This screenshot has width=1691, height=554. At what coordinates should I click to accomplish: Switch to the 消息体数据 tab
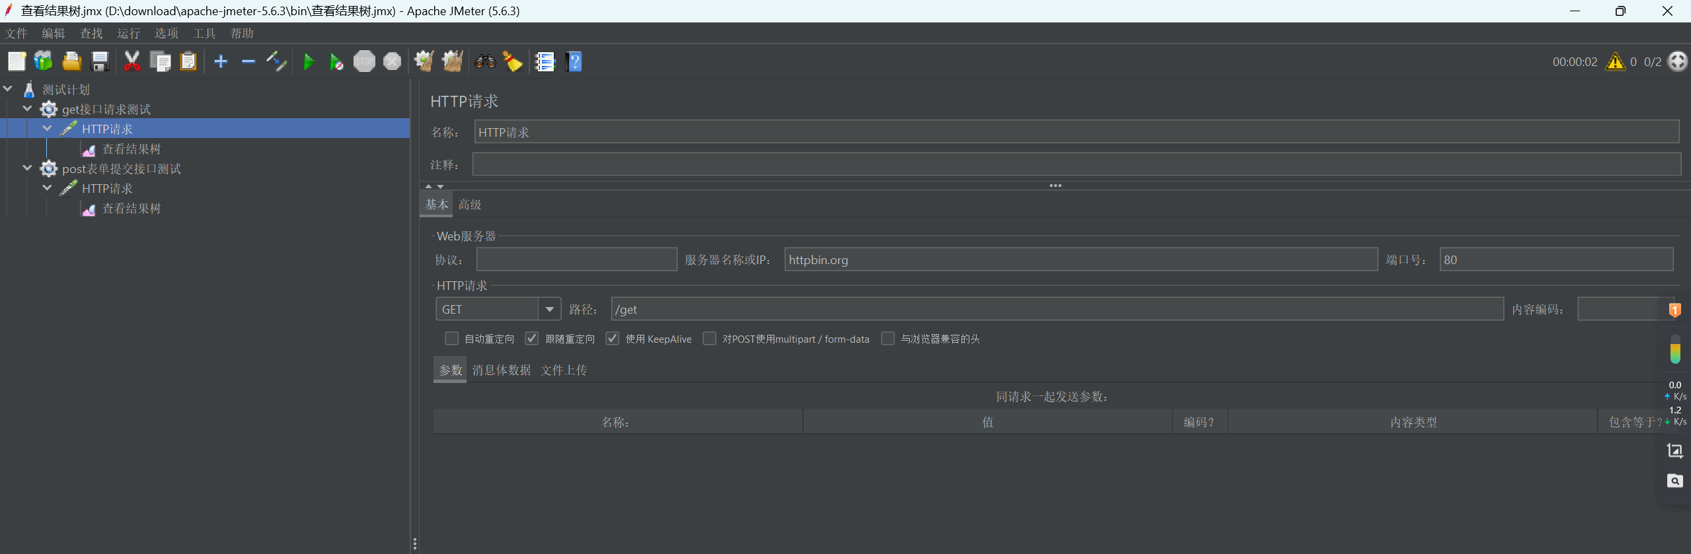coord(502,370)
